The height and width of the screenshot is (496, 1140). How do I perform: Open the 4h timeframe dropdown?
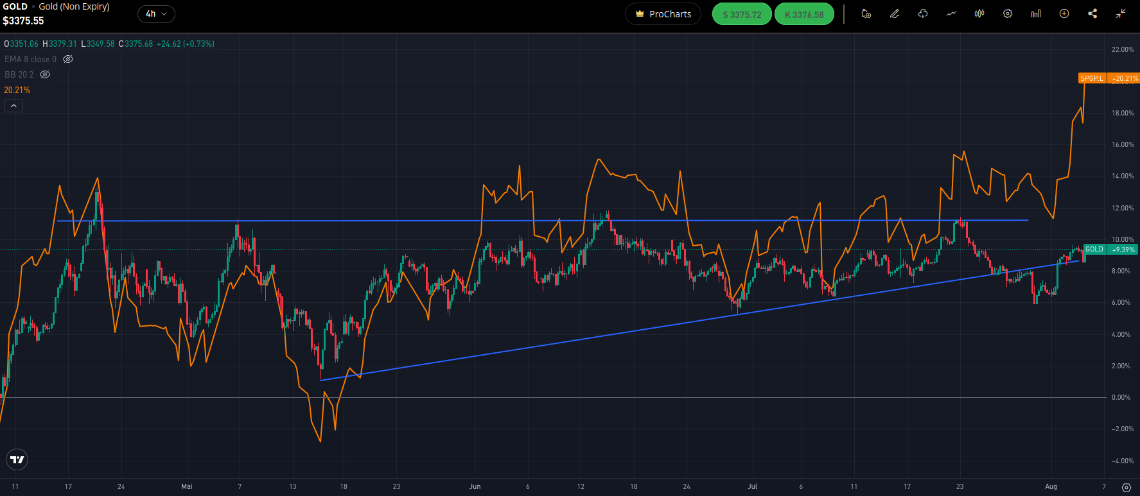(x=155, y=13)
